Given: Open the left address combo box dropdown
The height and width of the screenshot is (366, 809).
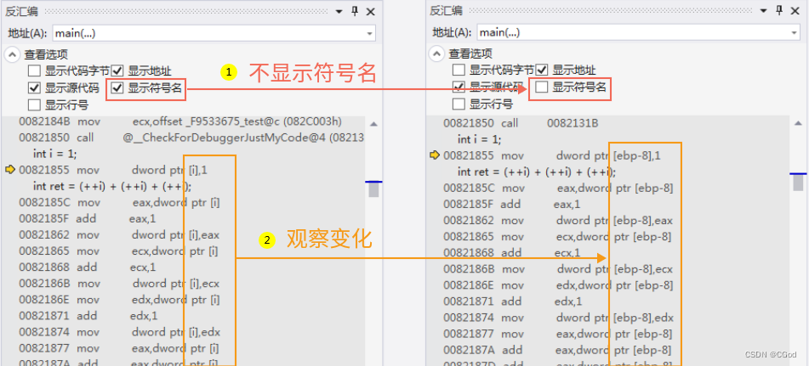Looking at the screenshot, I should pyautogui.click(x=369, y=33).
